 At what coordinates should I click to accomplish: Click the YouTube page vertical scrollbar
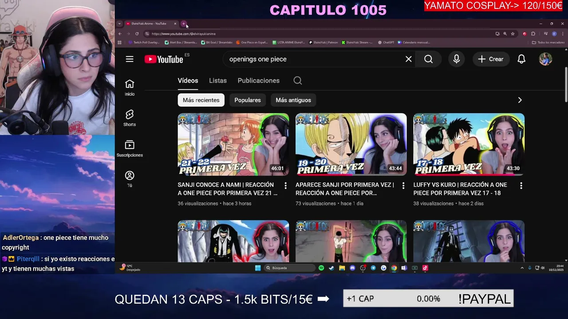566,84
